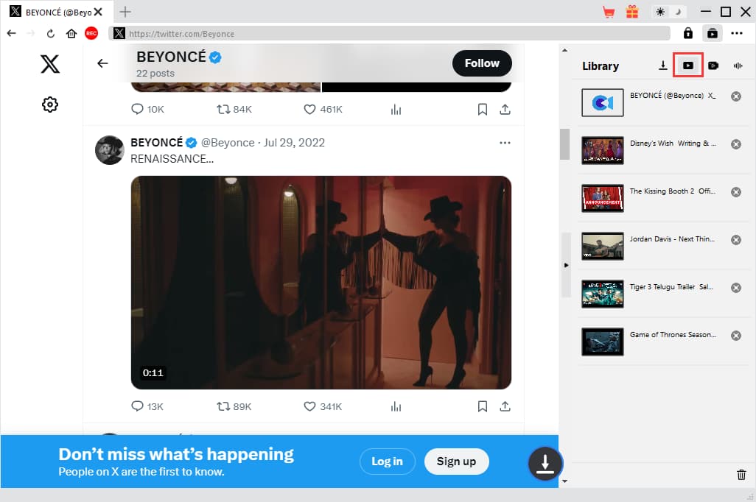The width and height of the screenshot is (756, 502).
Task: Open replies on the 13K comment icon
Action: pyautogui.click(x=137, y=406)
